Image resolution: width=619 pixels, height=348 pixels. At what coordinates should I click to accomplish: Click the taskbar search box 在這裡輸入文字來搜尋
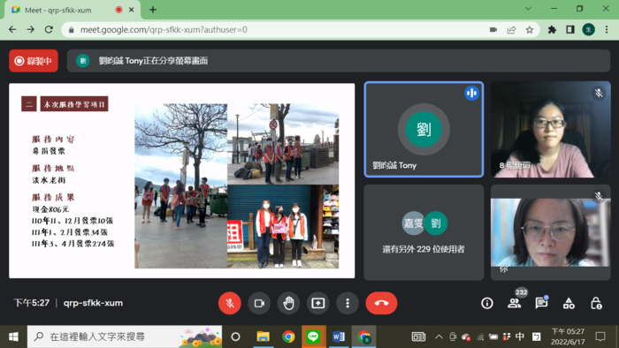coord(125,337)
